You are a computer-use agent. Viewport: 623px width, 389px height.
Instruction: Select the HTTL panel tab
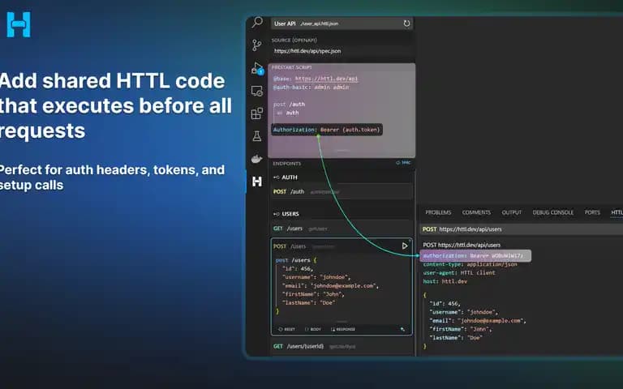pyautogui.click(x=617, y=213)
